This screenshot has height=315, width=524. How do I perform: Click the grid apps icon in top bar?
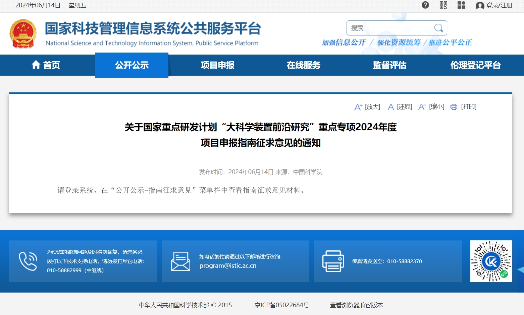461,5
